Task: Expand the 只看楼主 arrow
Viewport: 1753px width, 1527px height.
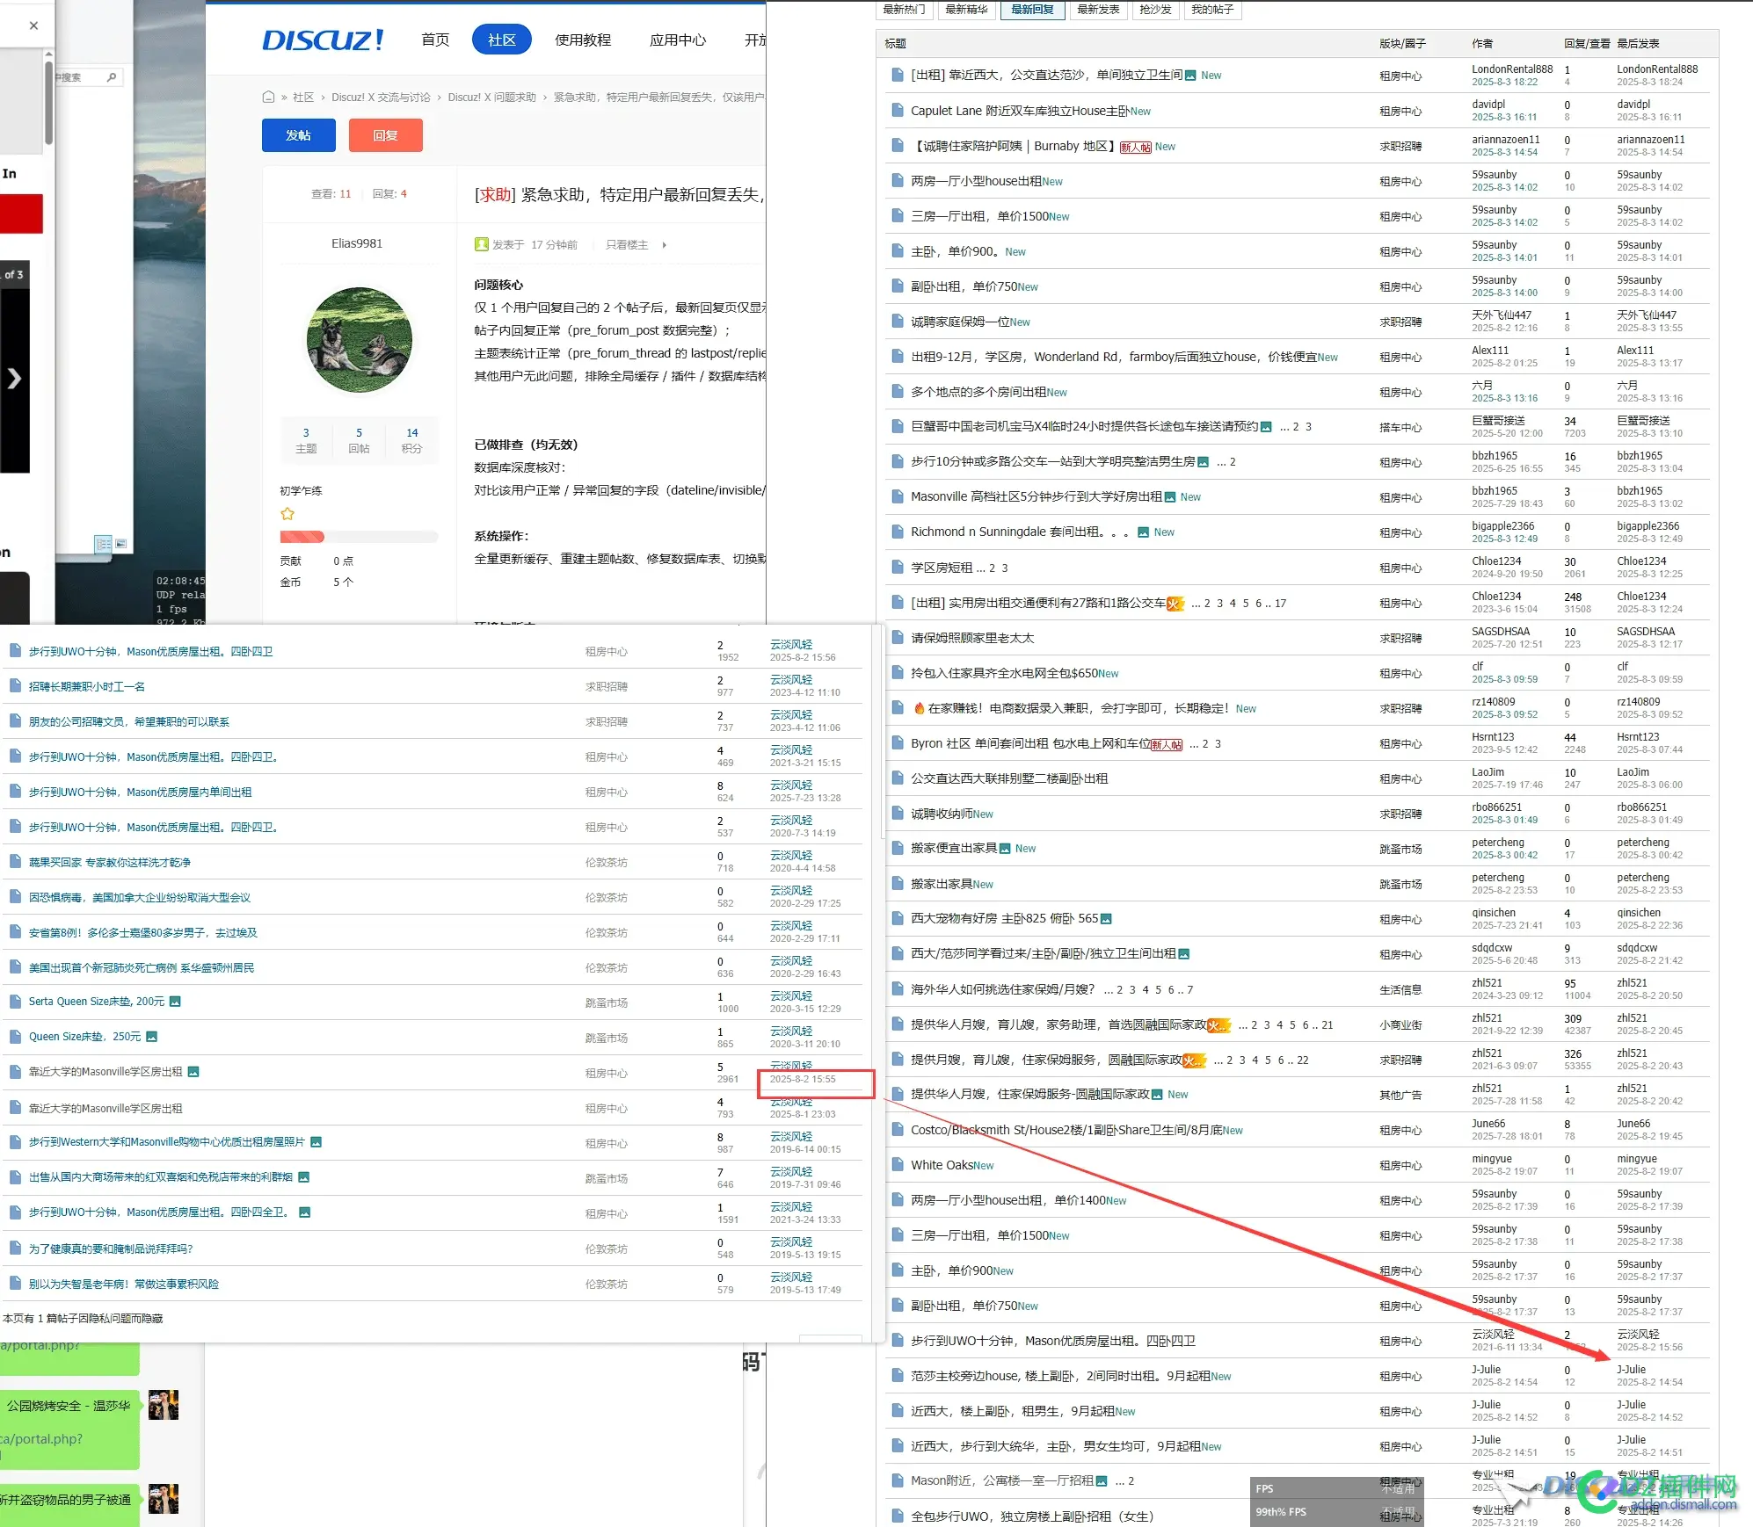Action: pyautogui.click(x=665, y=245)
